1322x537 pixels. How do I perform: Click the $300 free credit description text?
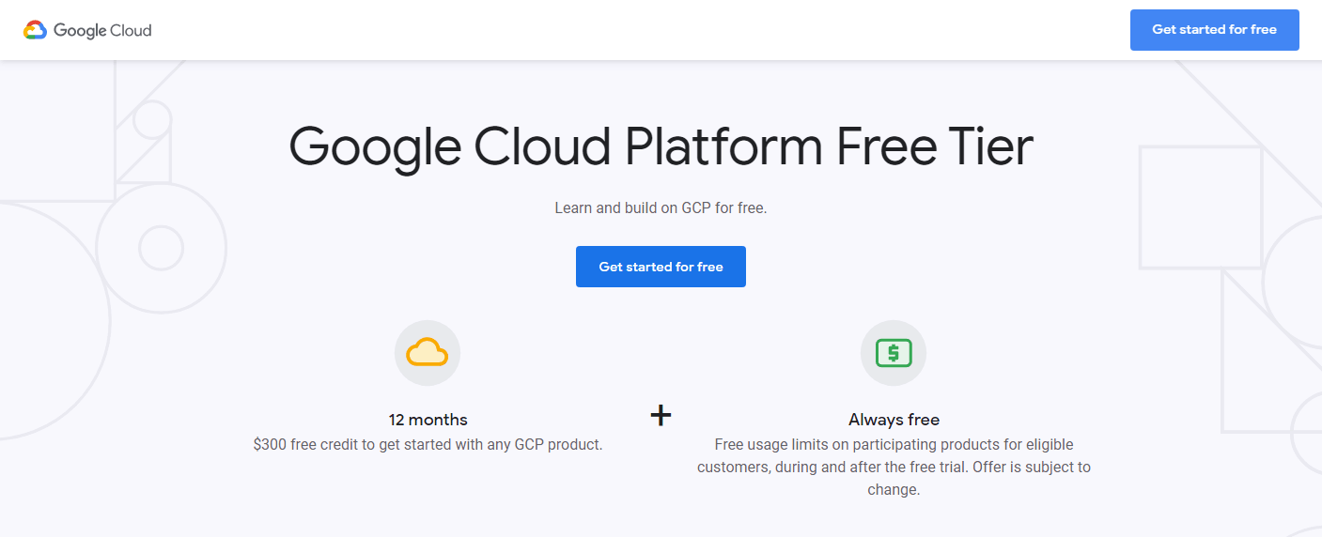pyautogui.click(x=428, y=444)
